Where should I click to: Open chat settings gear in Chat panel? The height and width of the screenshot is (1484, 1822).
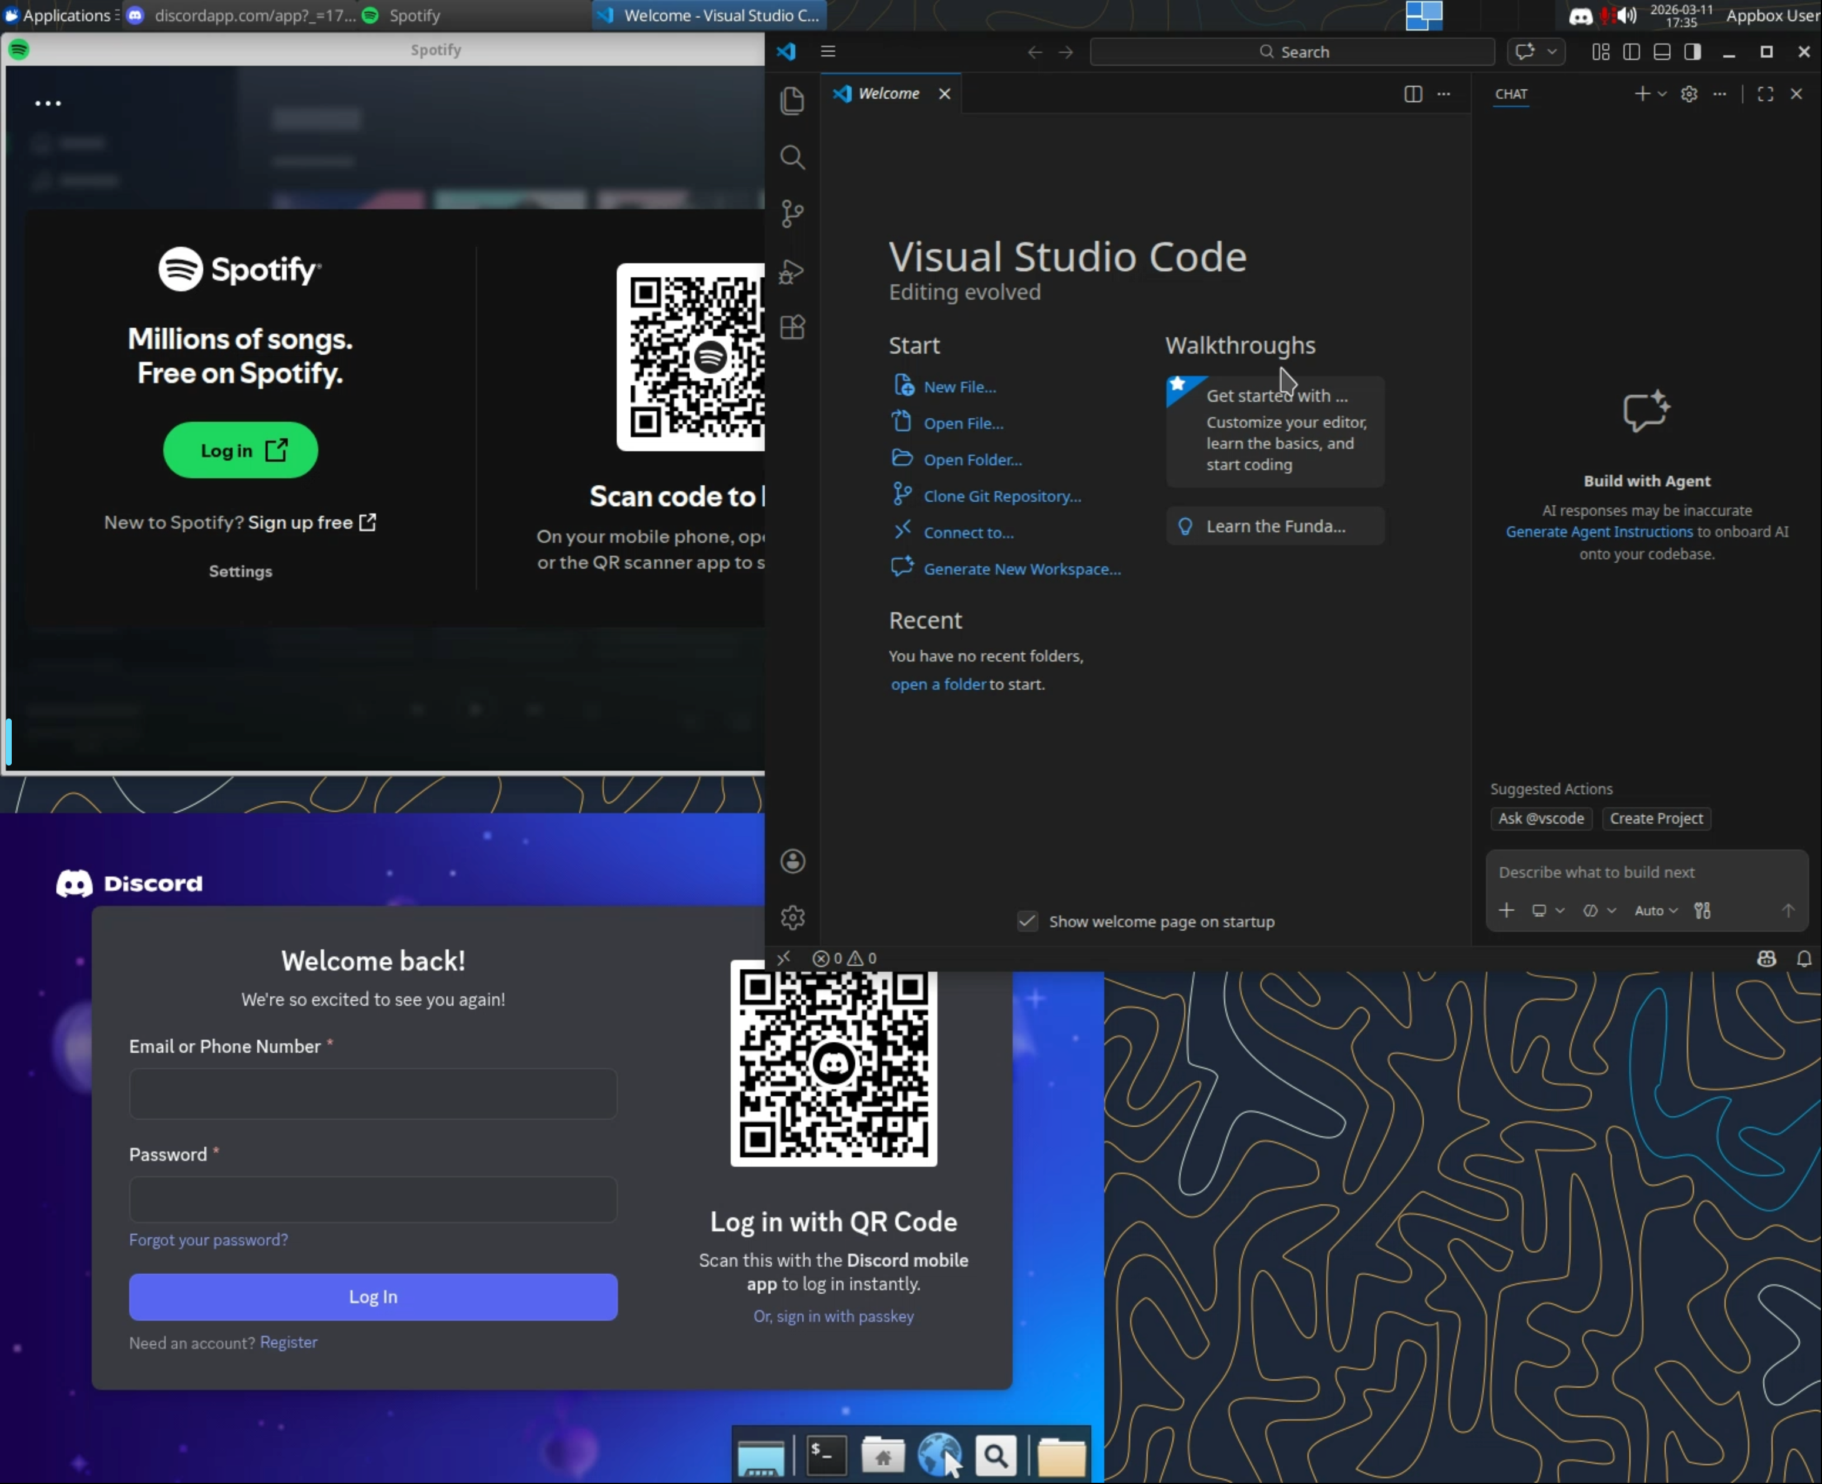[1689, 94]
